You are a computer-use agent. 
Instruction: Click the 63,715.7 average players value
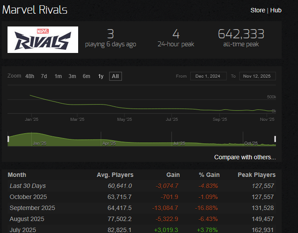pyautogui.click(x=120, y=197)
